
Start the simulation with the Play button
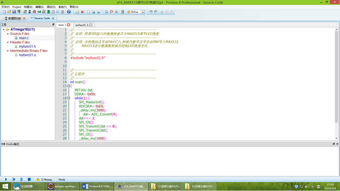[x=6, y=179]
